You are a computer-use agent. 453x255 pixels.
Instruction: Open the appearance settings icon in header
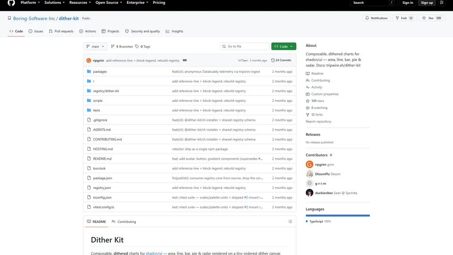click(x=442, y=3)
